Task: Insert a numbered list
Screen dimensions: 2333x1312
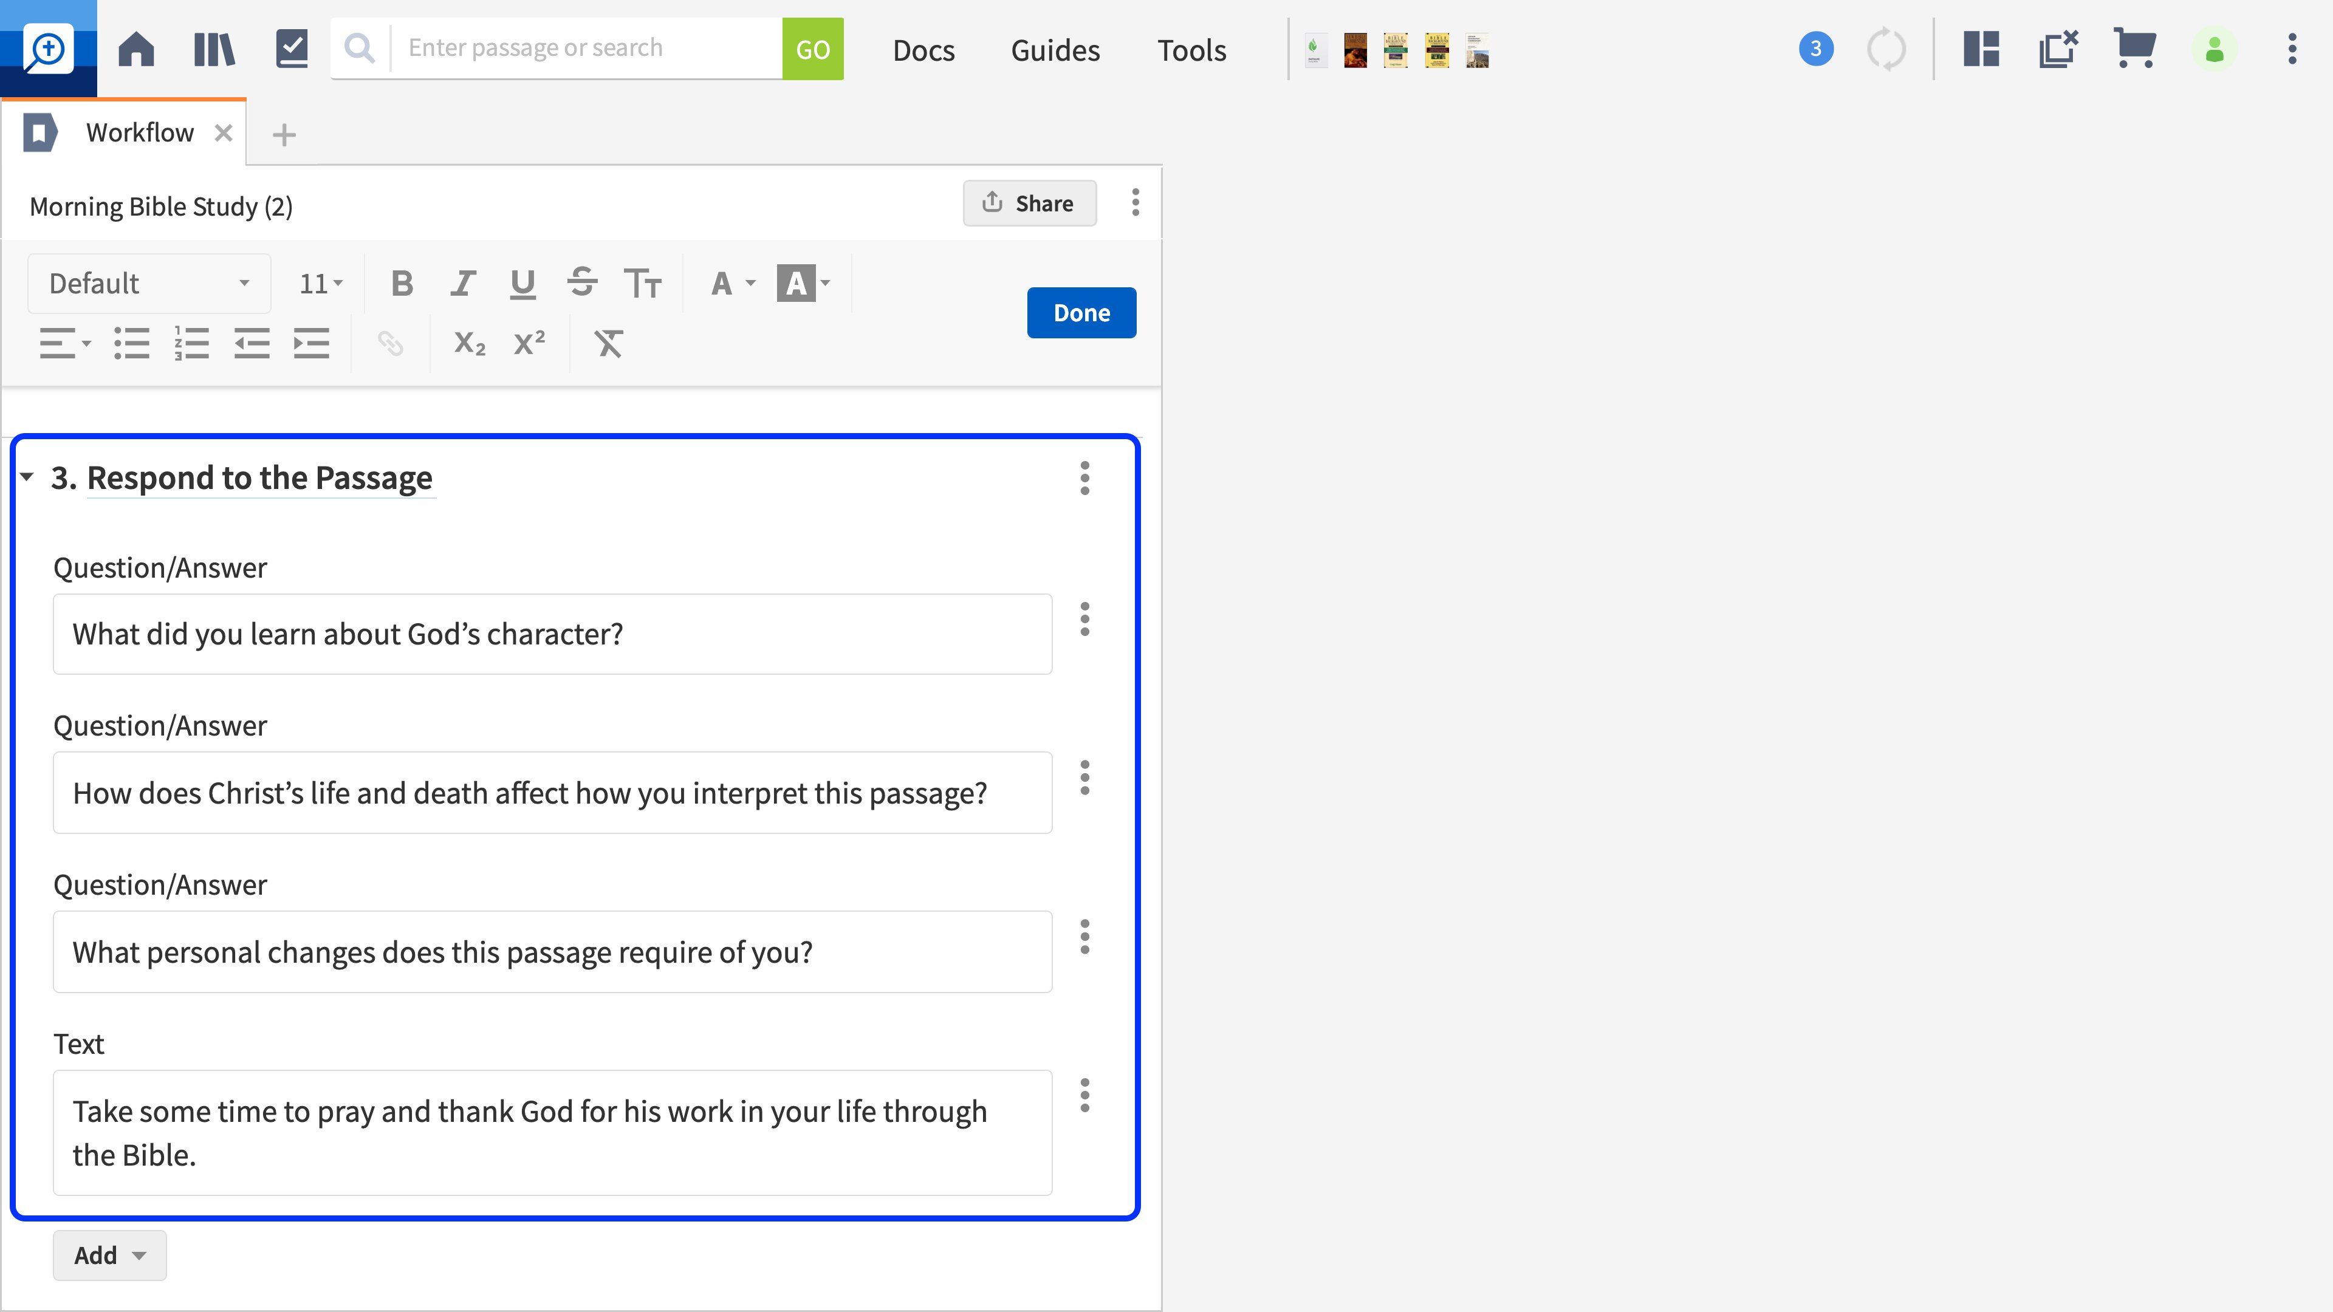Action: tap(191, 343)
